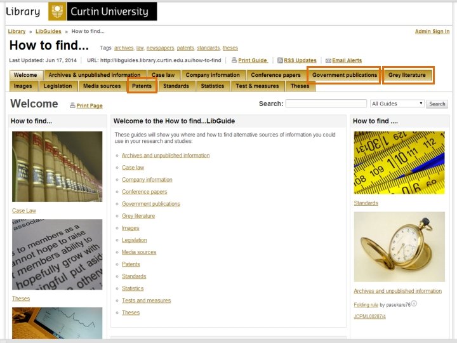Image resolution: width=457 pixels, height=343 pixels.
Task: Focus the Search text field
Action: 326,104
